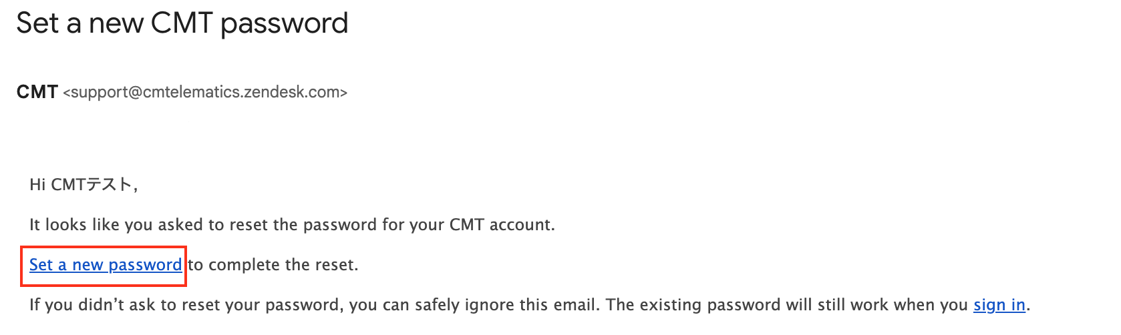Click the "sign in" link

pos(999,305)
